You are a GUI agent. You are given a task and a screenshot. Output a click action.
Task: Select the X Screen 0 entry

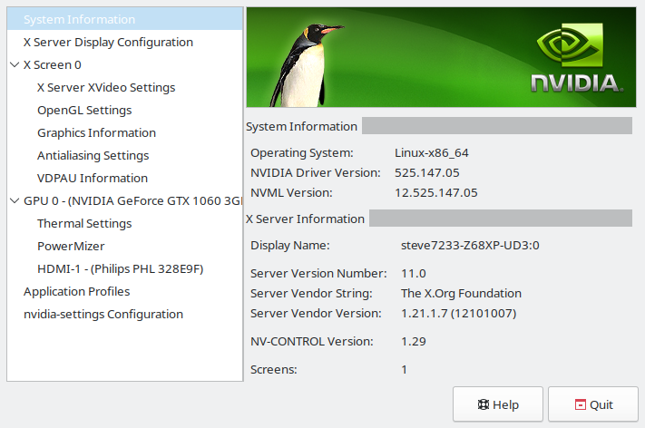click(53, 65)
